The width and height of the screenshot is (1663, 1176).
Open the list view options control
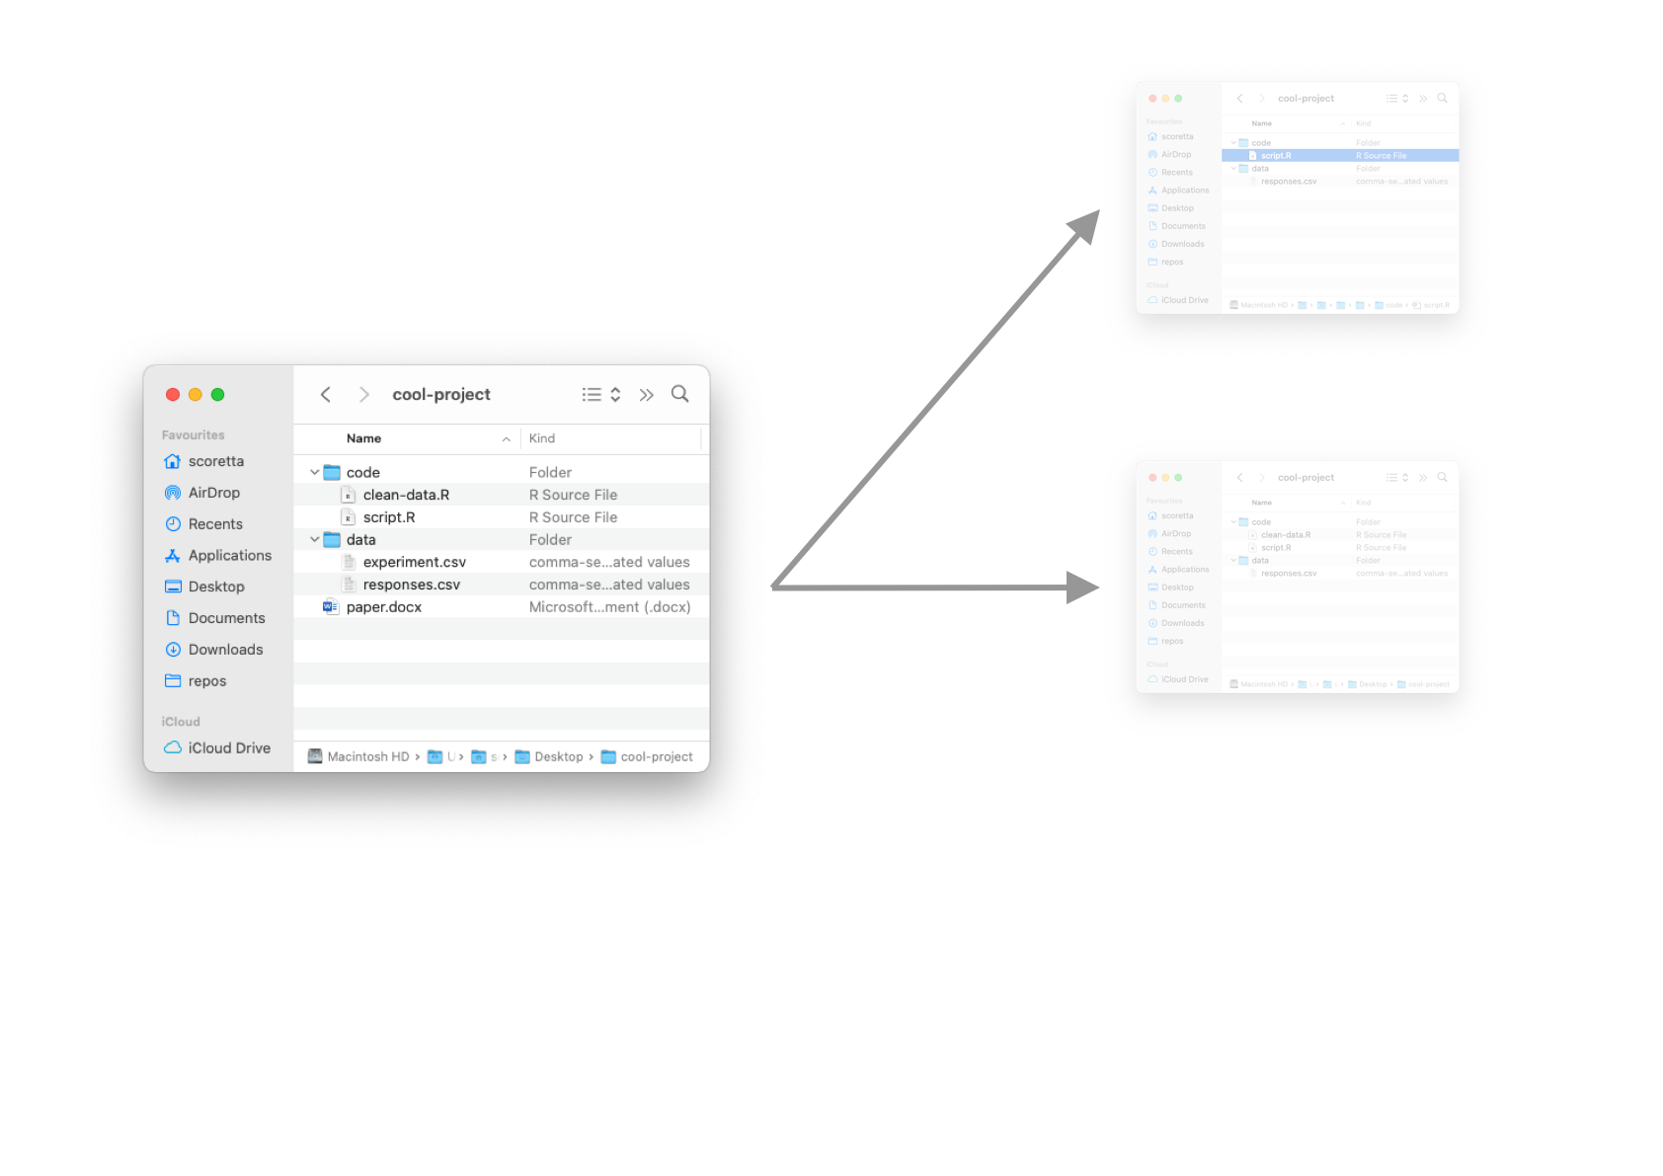coord(600,395)
